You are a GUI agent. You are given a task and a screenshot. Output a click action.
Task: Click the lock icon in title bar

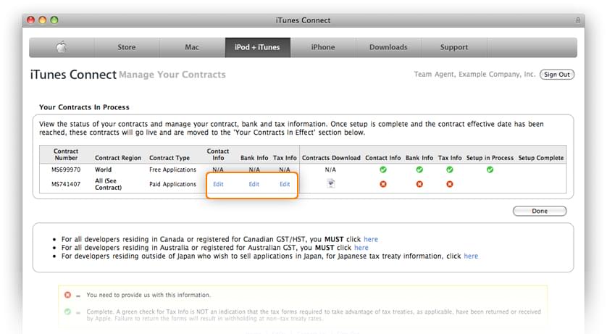pos(577,20)
